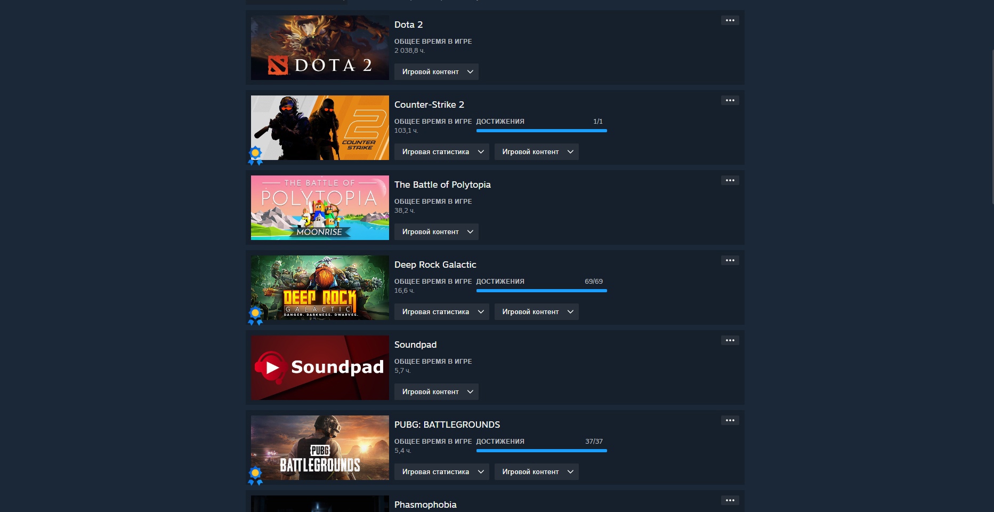
Task: Click the page scrollbar on the right edge
Action: coord(992,127)
